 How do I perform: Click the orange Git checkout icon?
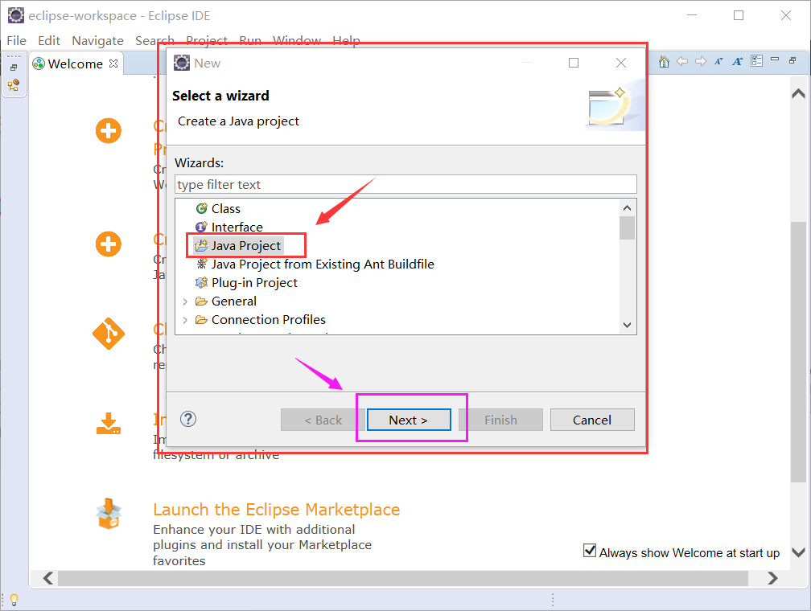pos(109,334)
